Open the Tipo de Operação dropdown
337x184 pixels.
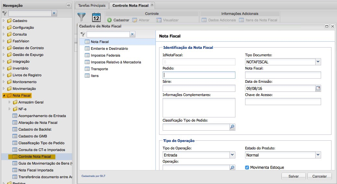click(232, 155)
